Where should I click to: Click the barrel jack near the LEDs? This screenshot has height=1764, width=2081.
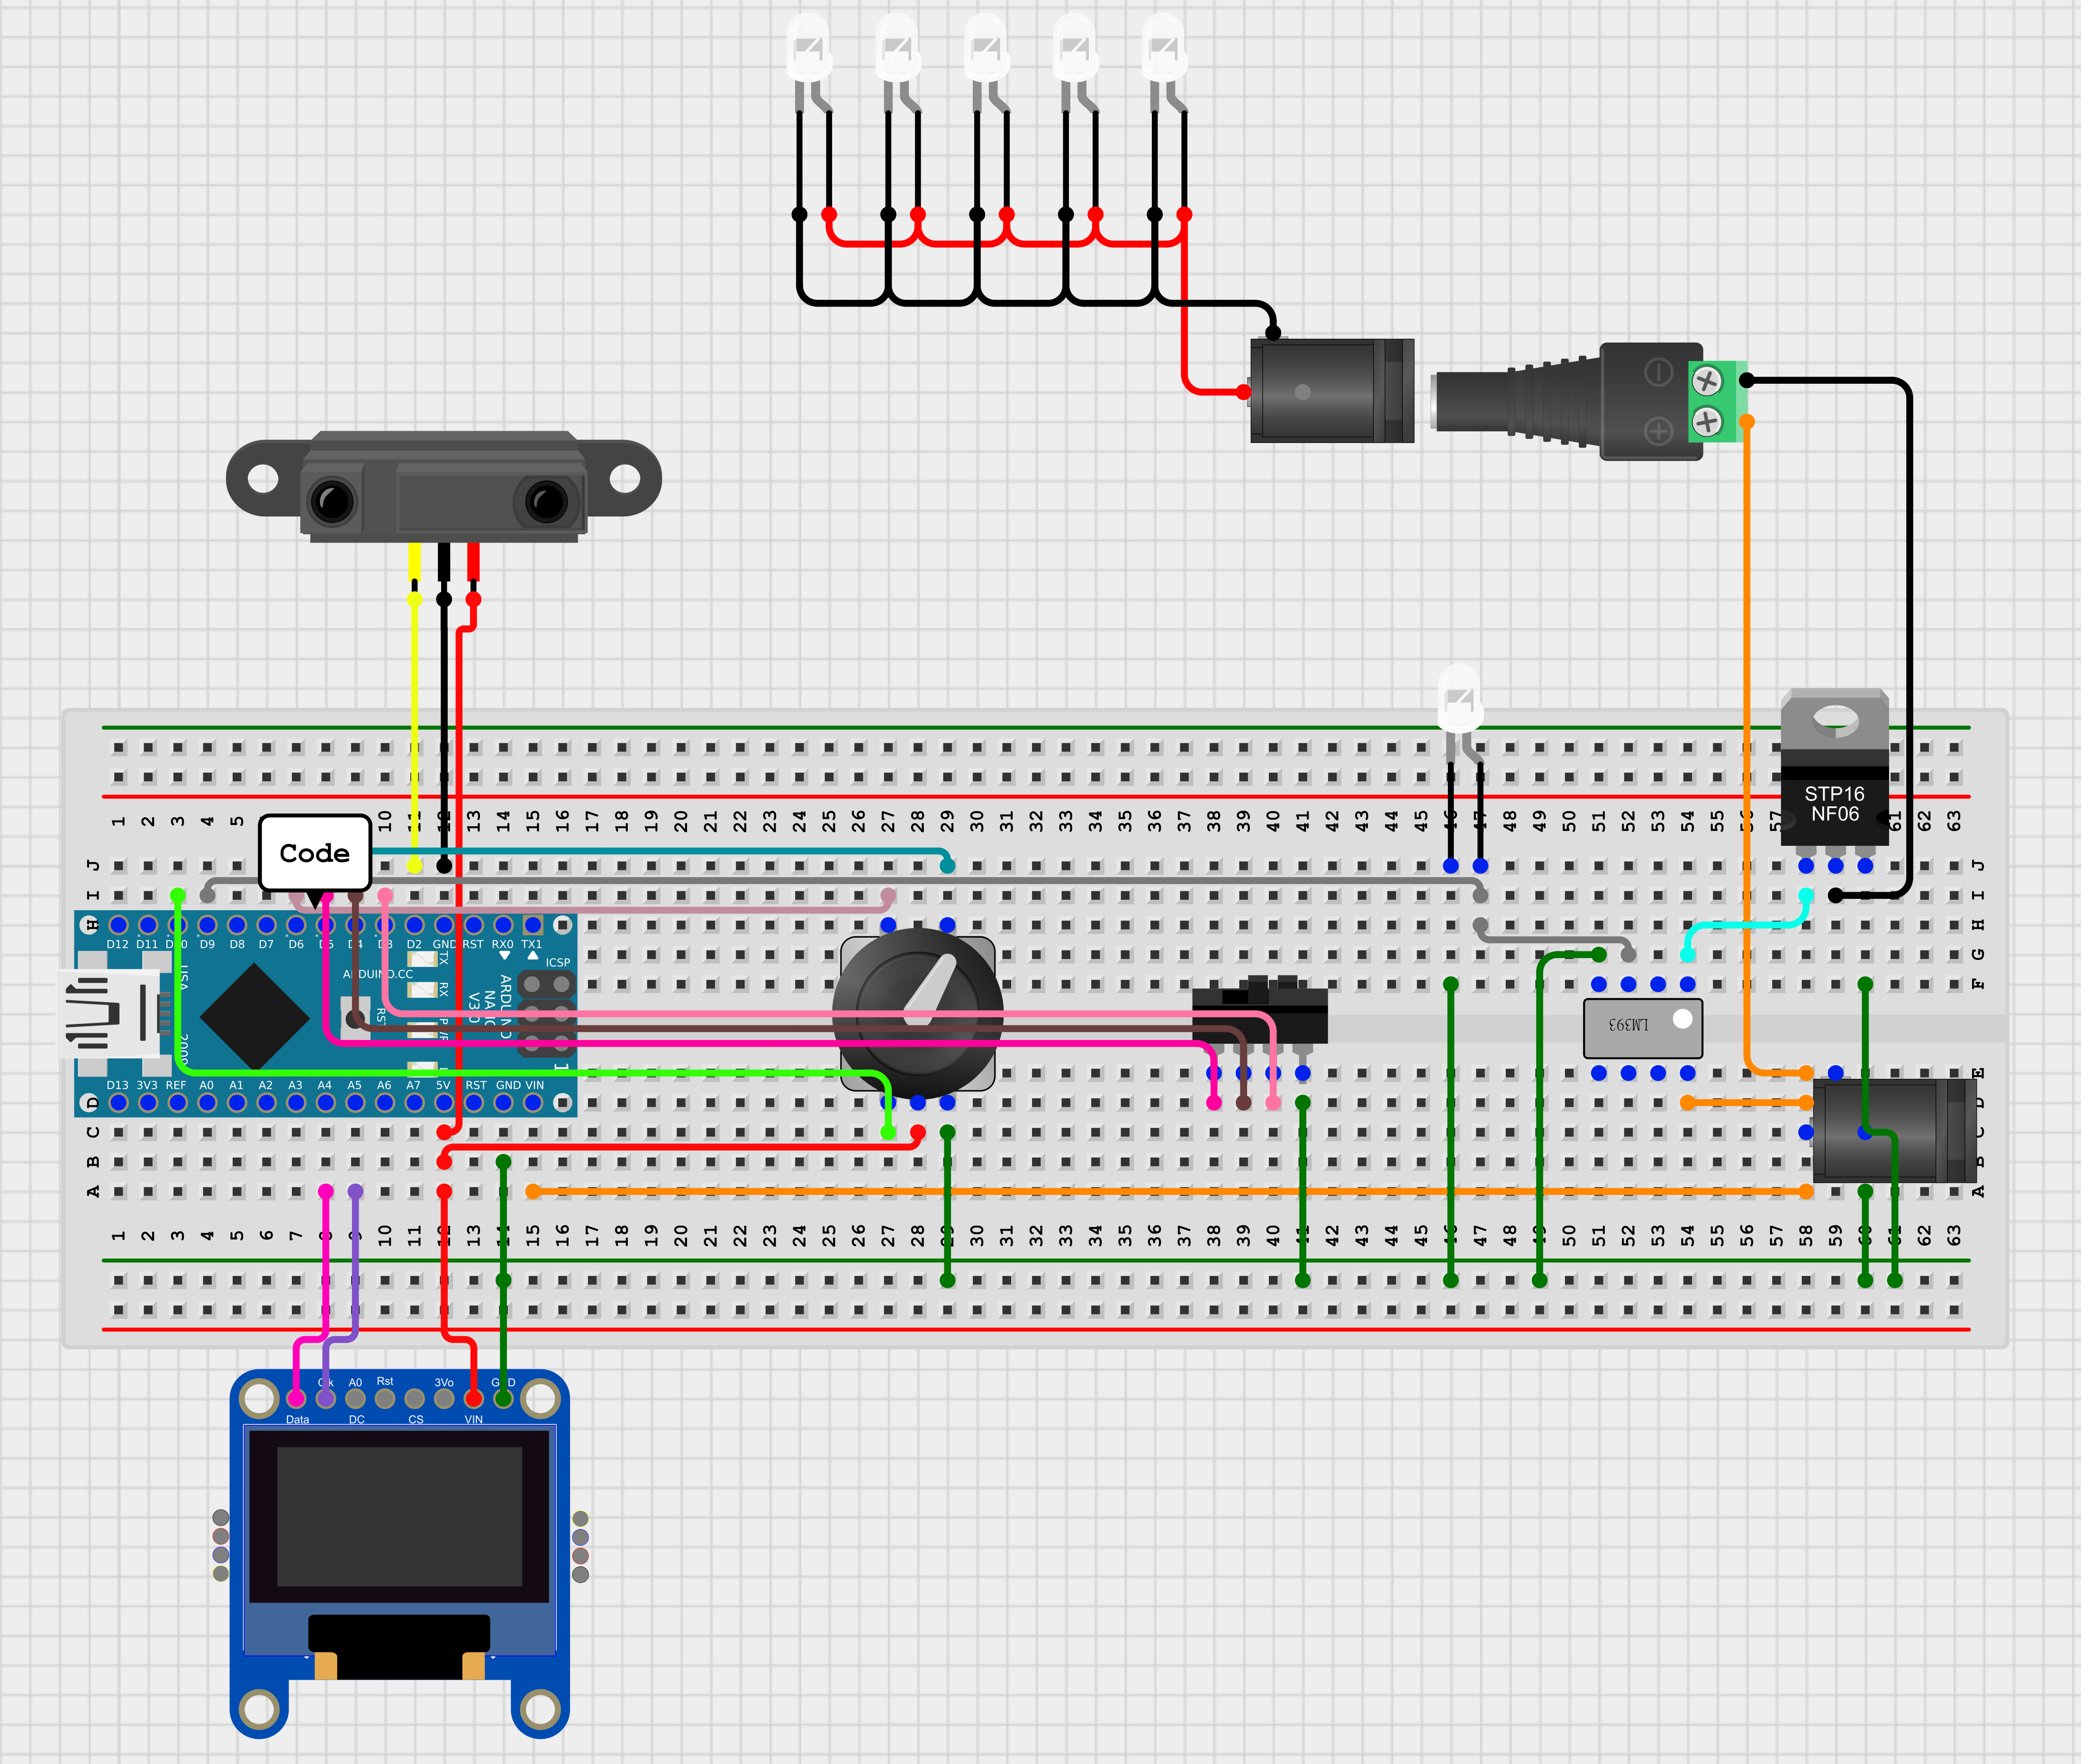1330,391
